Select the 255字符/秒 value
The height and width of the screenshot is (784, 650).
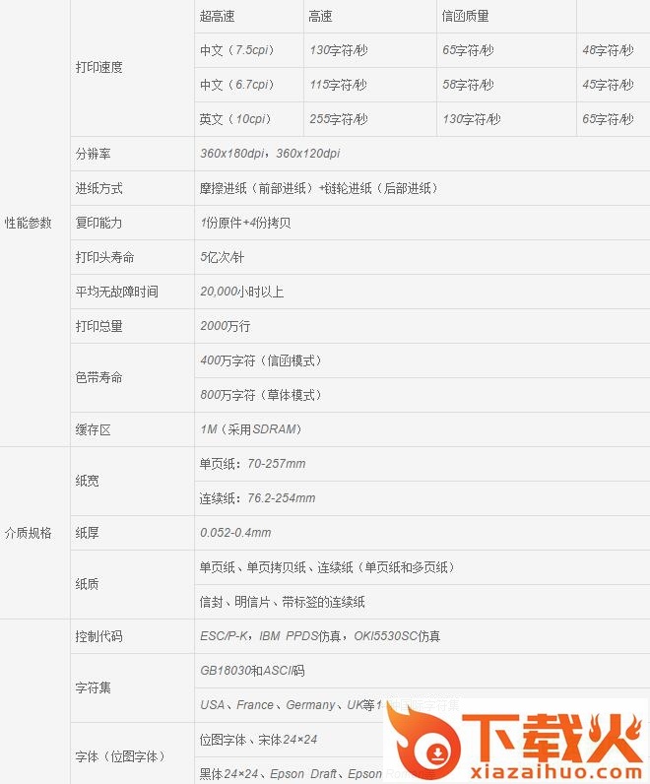[x=339, y=119]
